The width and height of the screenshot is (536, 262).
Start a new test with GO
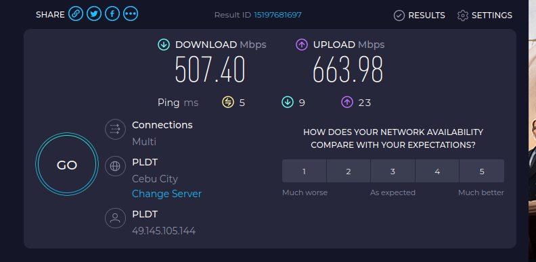tap(67, 164)
